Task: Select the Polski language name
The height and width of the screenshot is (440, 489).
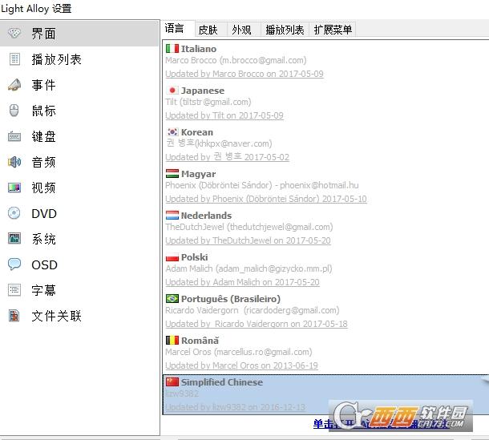Action: pyautogui.click(x=194, y=257)
